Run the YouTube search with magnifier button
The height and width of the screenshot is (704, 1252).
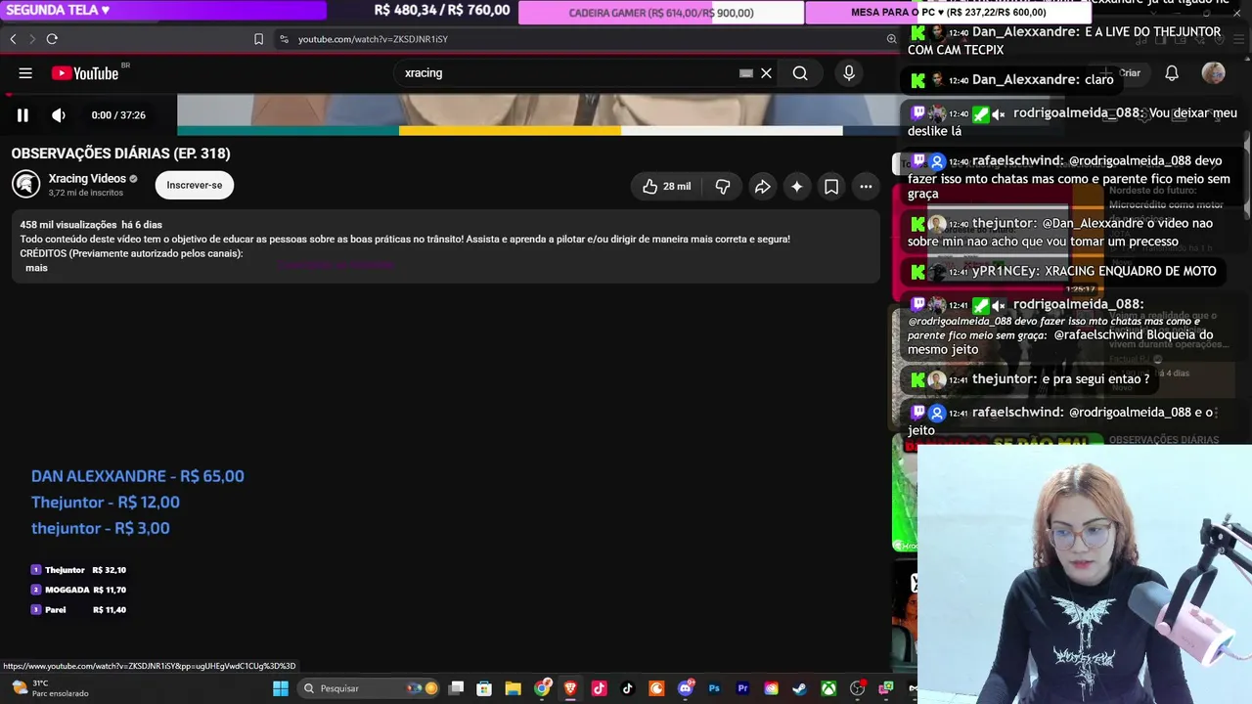point(800,73)
